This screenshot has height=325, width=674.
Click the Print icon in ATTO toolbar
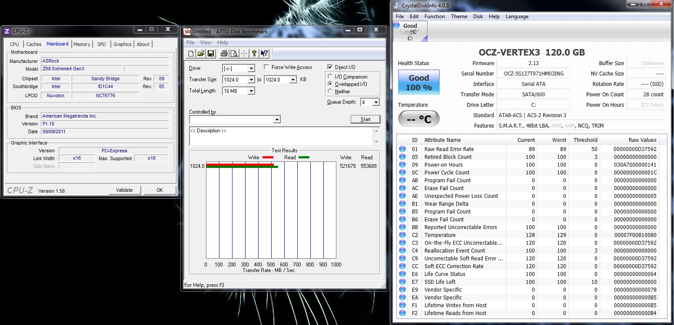[x=224, y=53]
